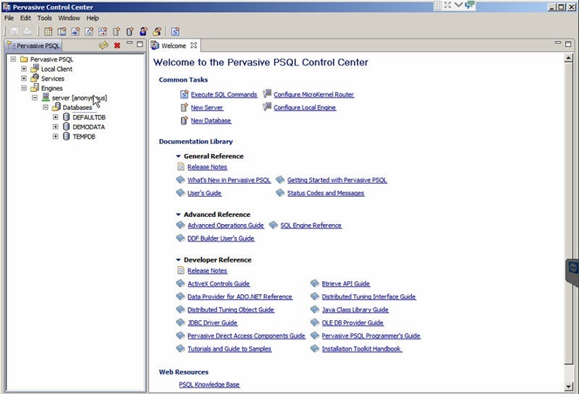
Task: Click the greyed-out Print toolbar icon
Action: (28, 32)
